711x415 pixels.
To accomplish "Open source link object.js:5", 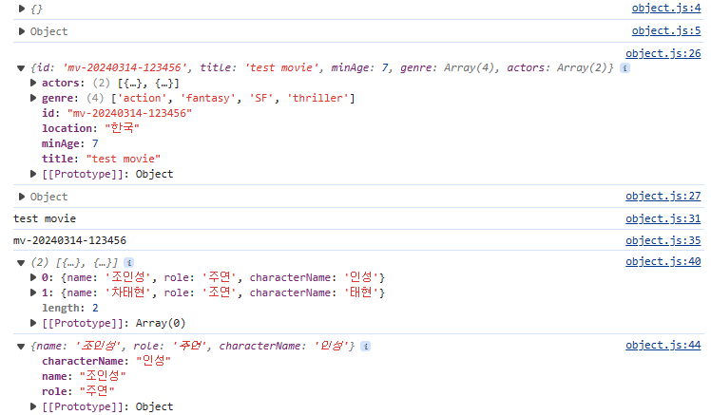I will (x=666, y=30).
